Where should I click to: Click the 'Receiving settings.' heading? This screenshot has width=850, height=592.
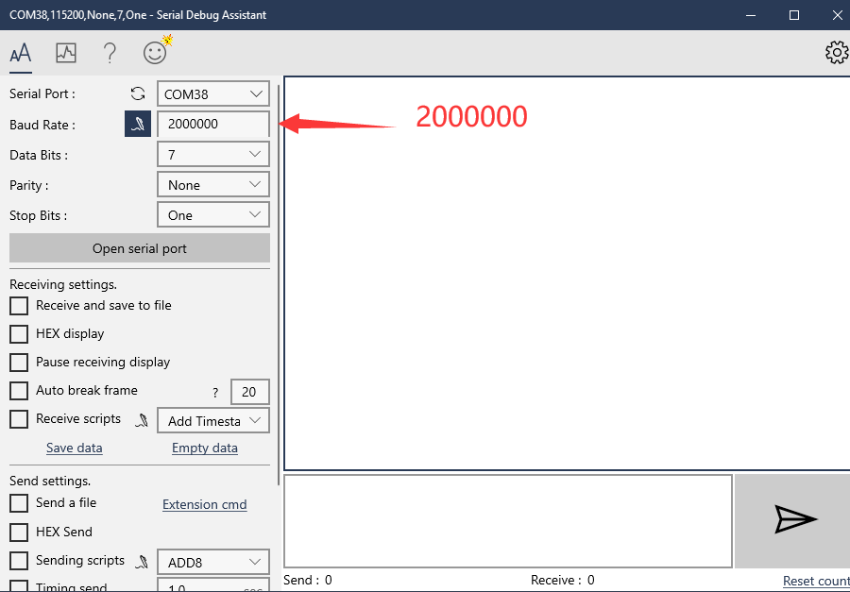tap(63, 284)
